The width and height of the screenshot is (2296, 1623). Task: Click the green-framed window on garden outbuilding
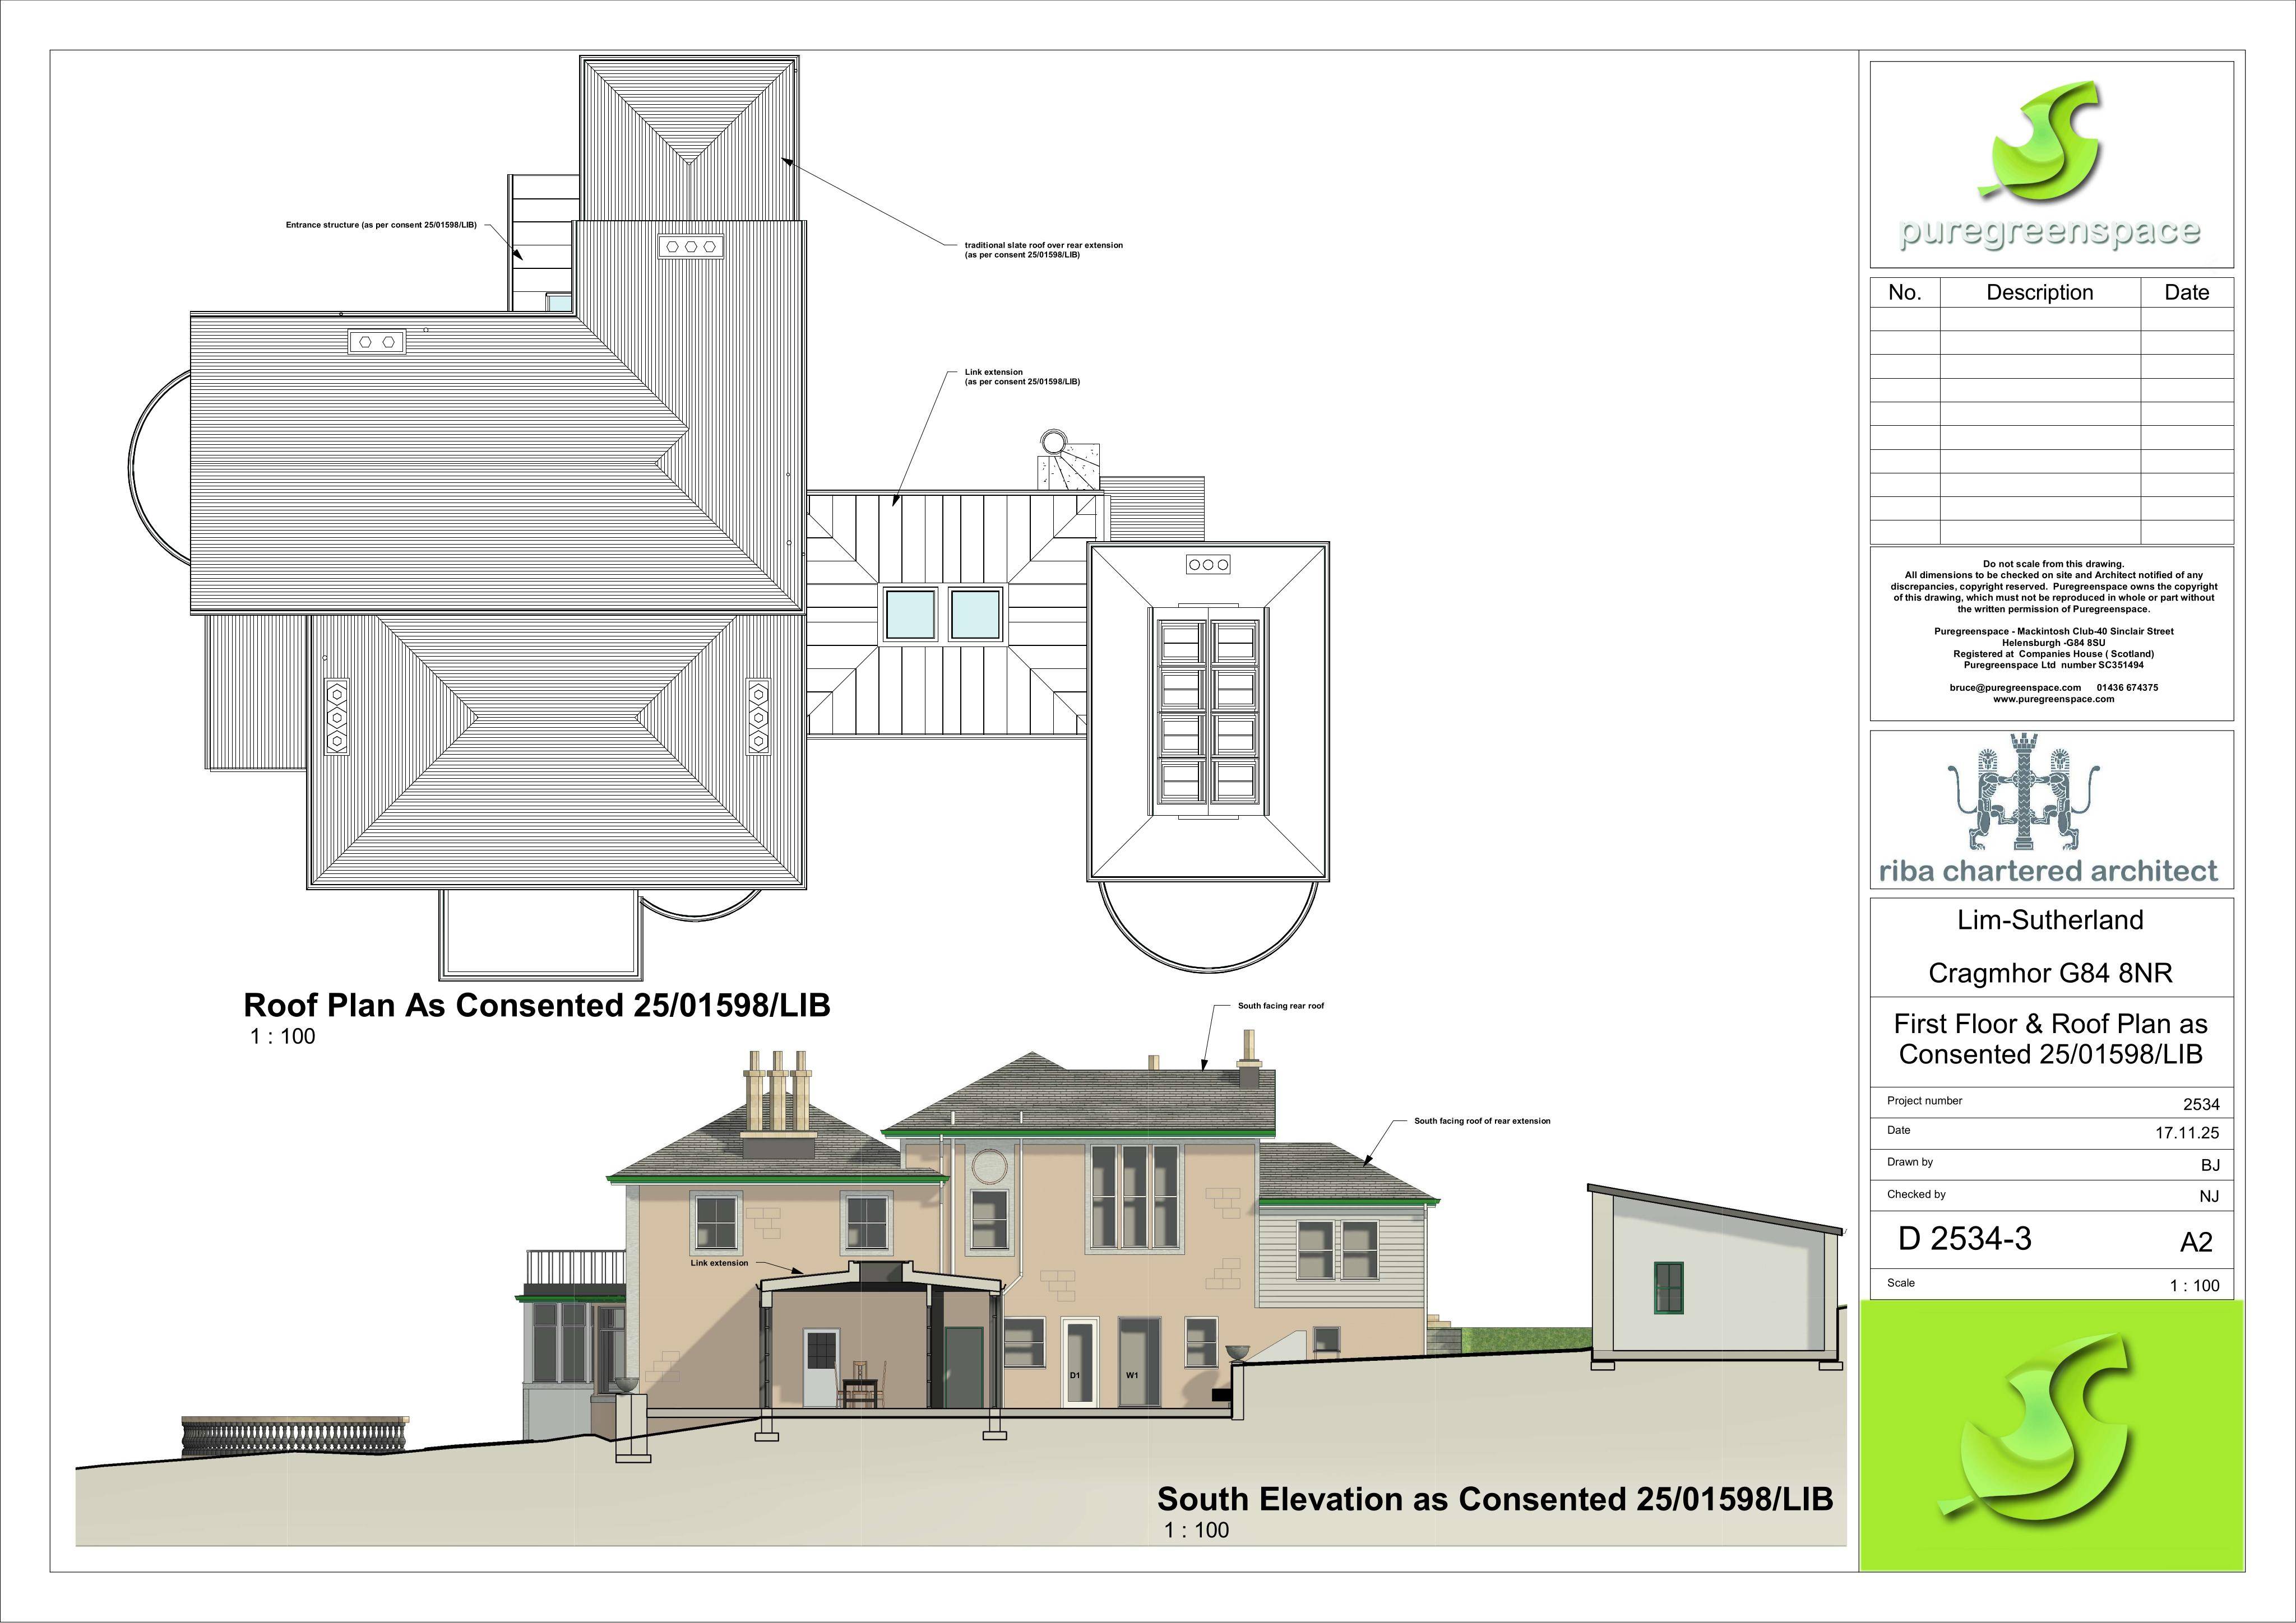click(1669, 1287)
